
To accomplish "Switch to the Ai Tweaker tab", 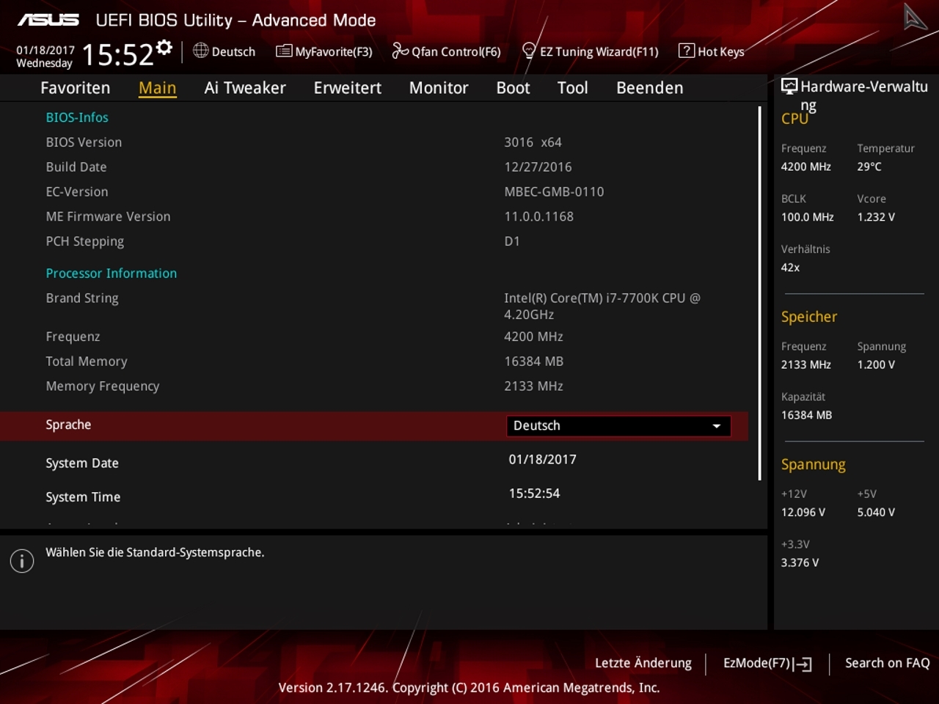I will [245, 88].
